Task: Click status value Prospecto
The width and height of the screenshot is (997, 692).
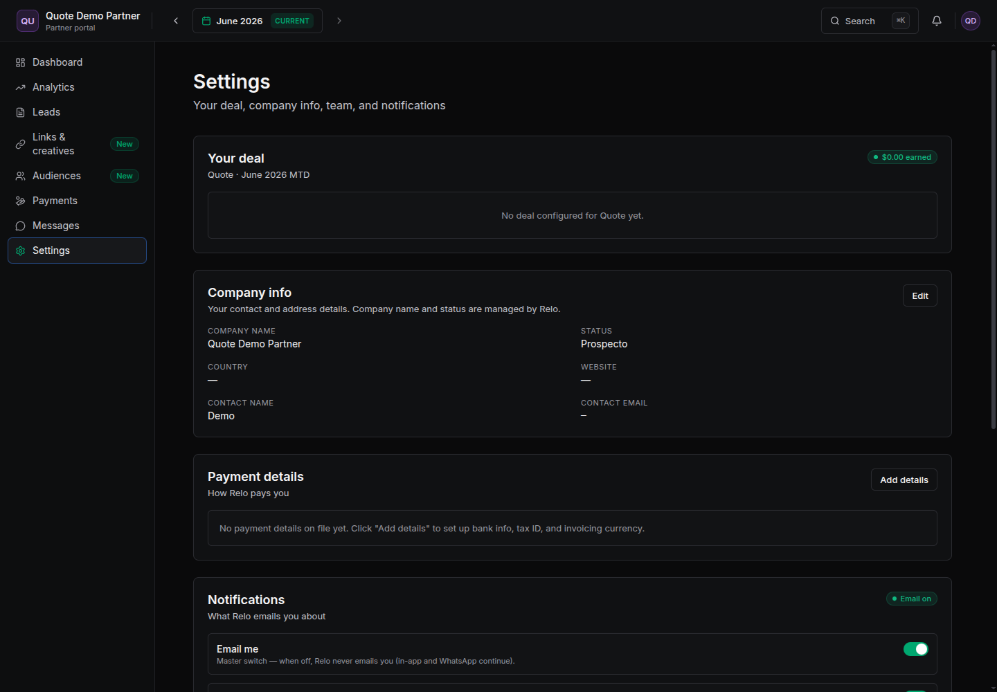Action: coord(604,344)
